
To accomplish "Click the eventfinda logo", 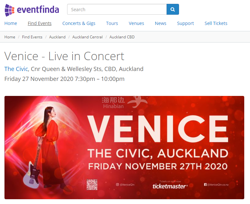I will [x=32, y=10].
